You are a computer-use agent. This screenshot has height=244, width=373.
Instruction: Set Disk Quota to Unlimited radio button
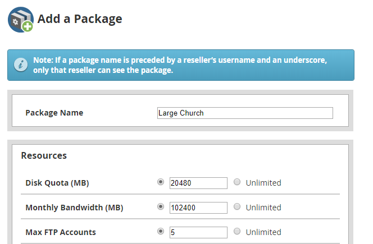(237, 182)
